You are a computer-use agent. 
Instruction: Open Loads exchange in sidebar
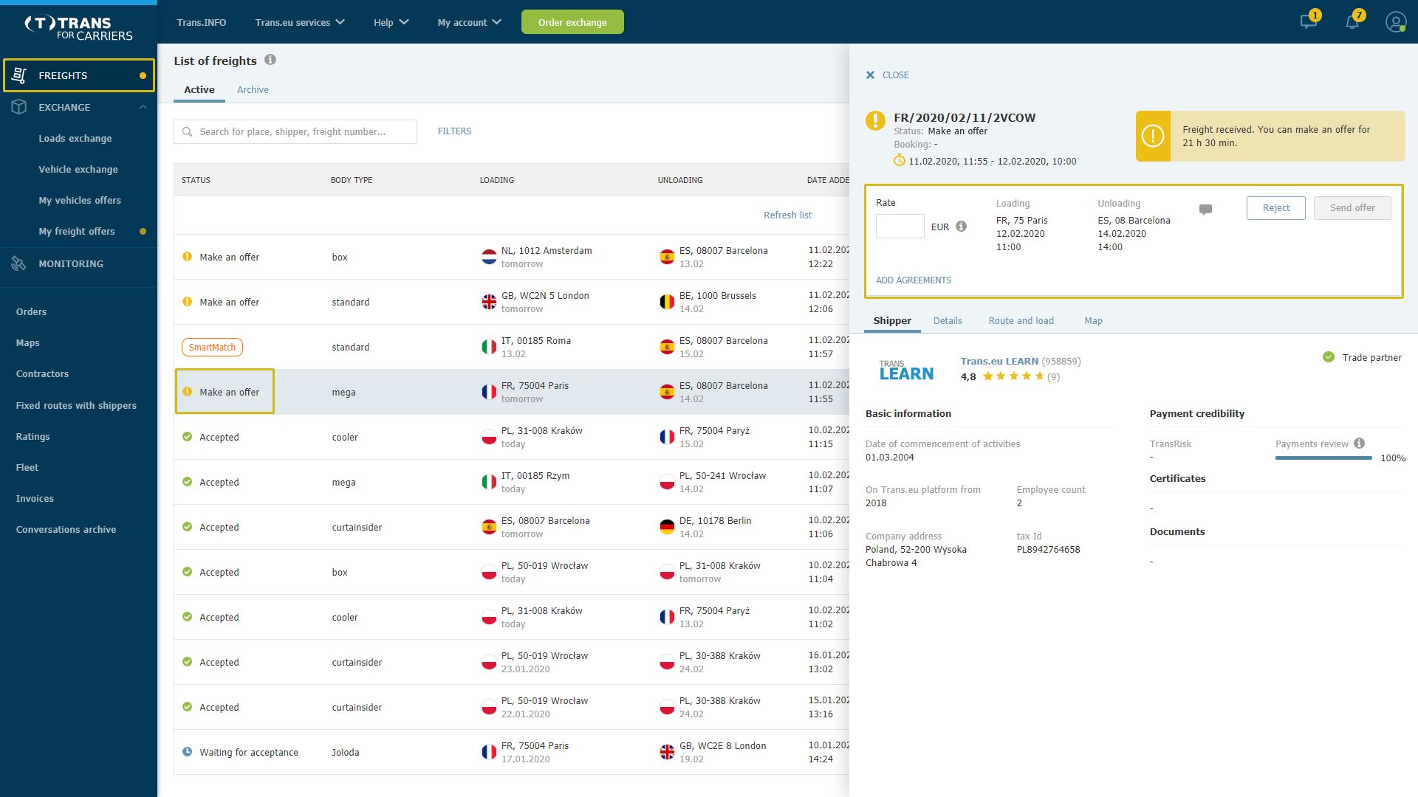75,138
